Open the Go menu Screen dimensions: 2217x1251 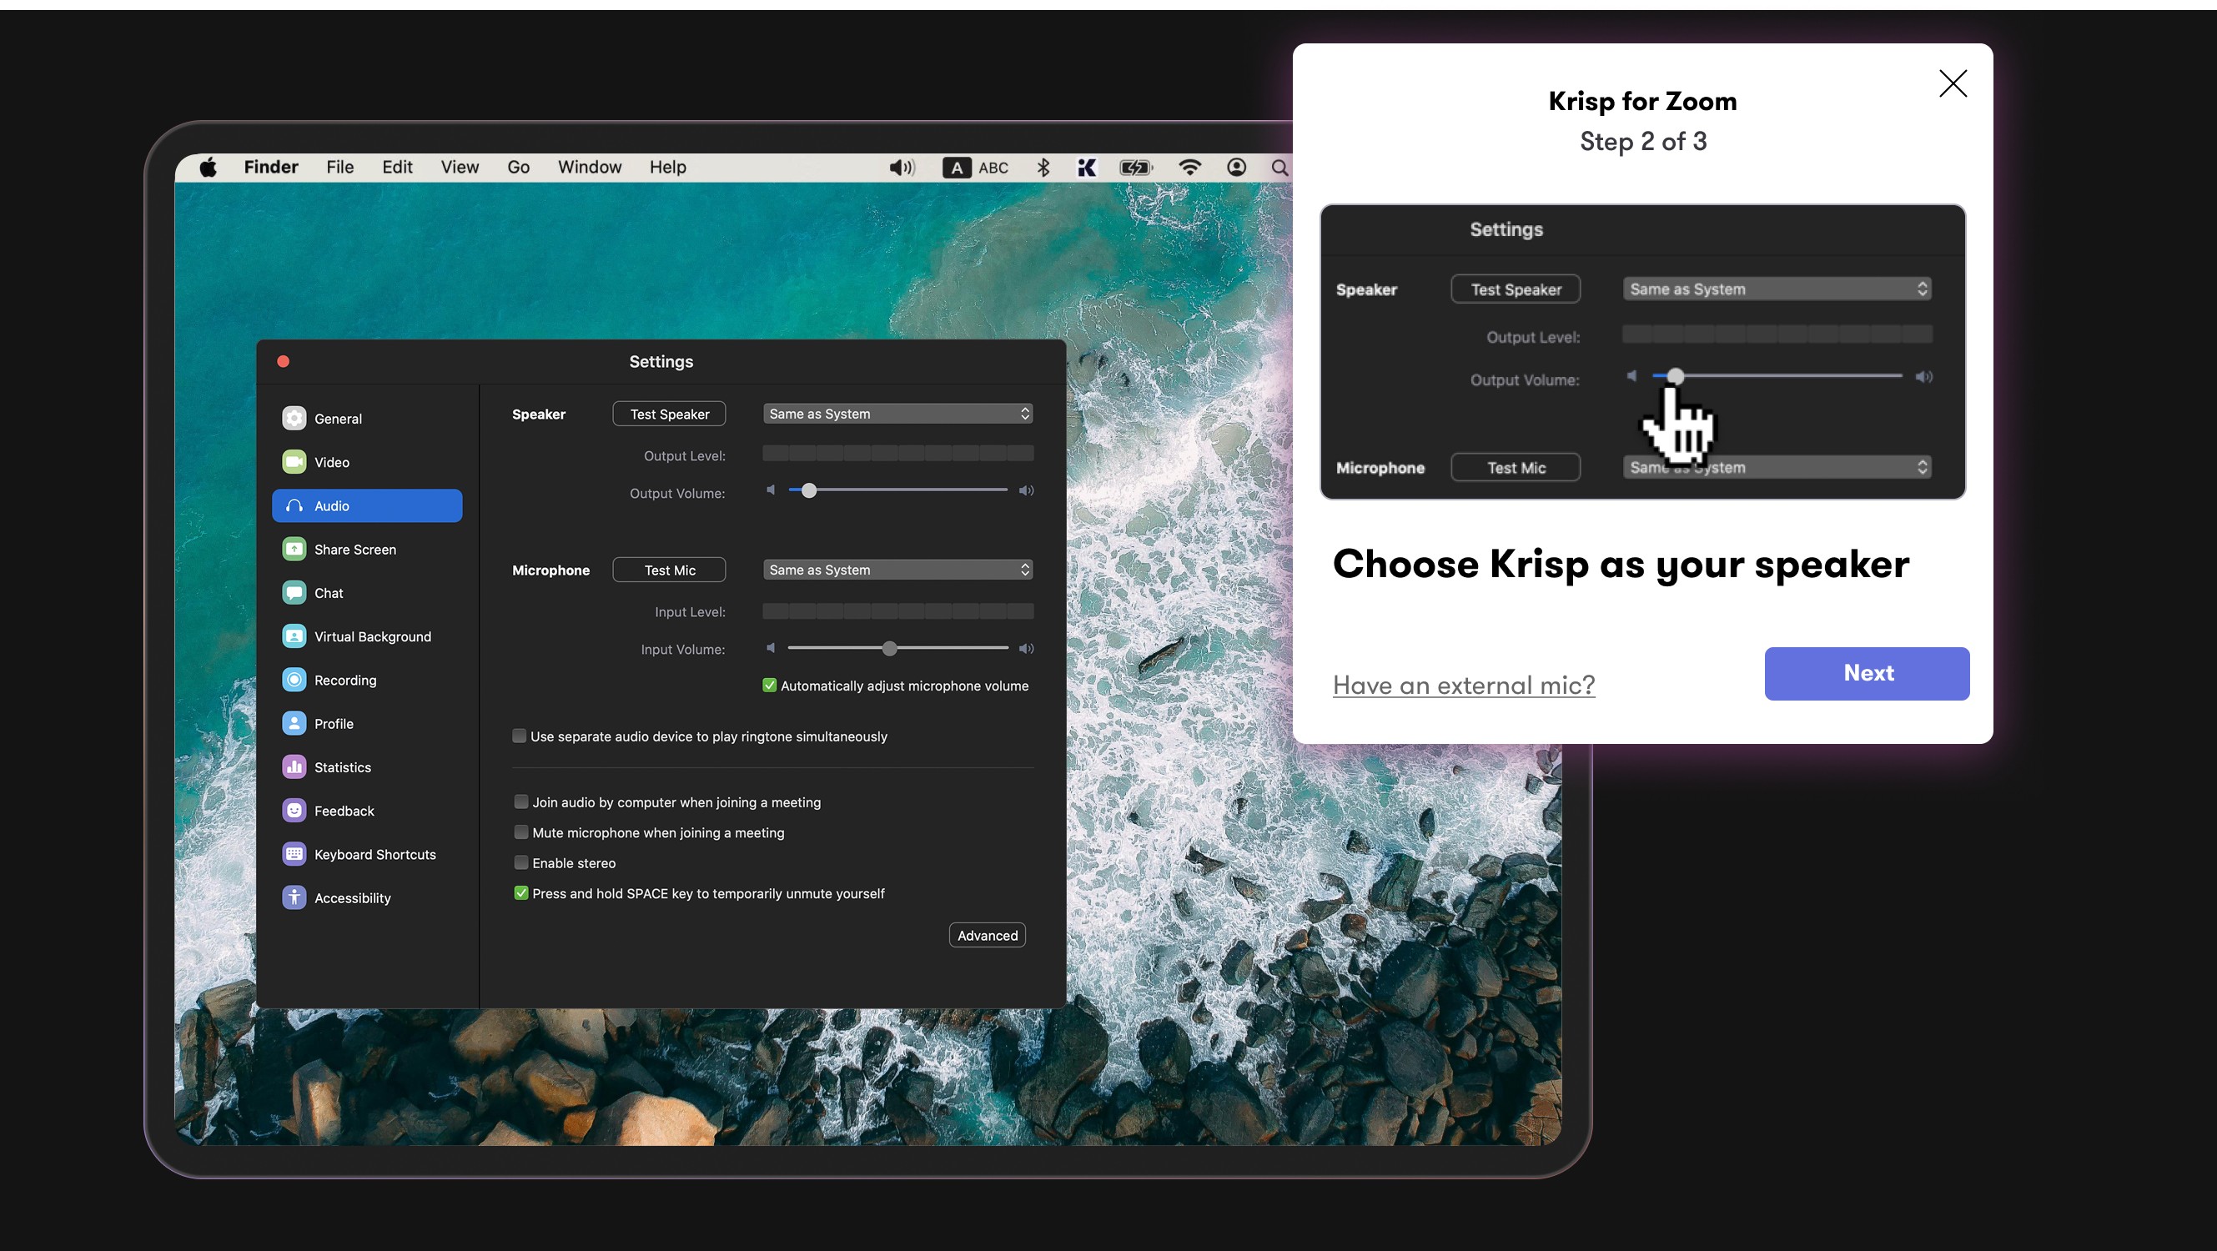click(x=518, y=167)
